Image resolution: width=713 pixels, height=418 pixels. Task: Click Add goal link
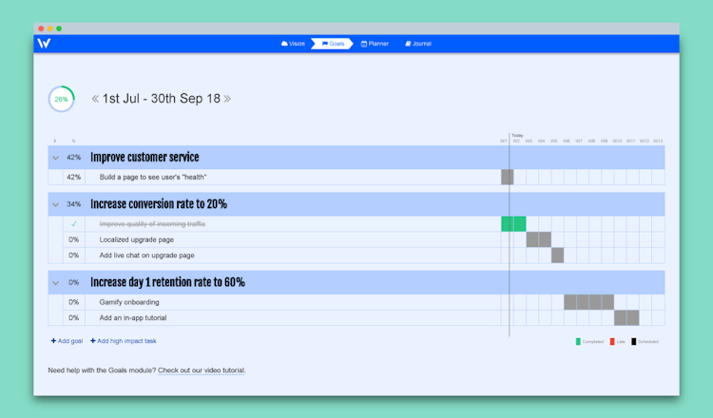click(67, 341)
